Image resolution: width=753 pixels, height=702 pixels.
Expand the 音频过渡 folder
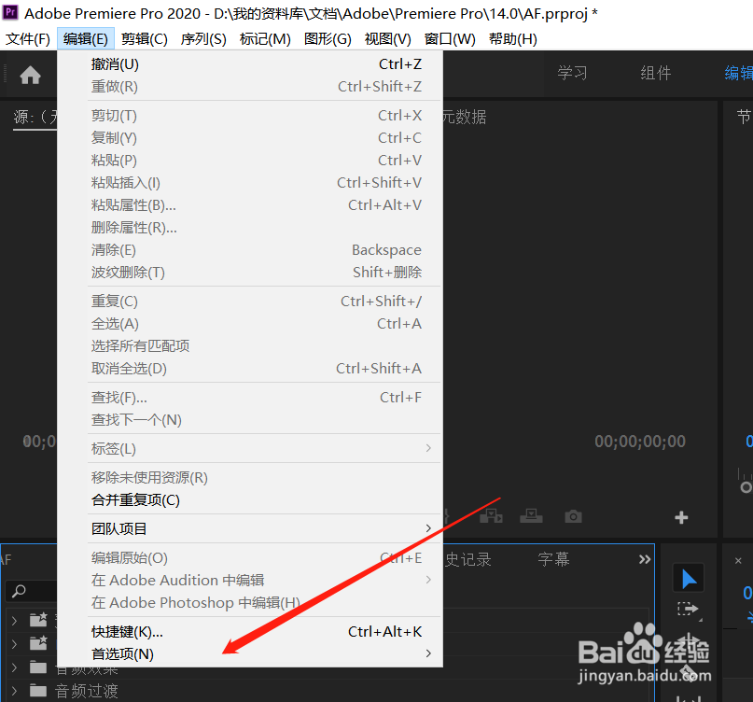tap(14, 691)
